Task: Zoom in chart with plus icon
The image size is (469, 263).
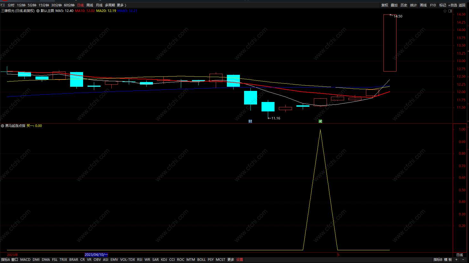Action: coord(457,260)
